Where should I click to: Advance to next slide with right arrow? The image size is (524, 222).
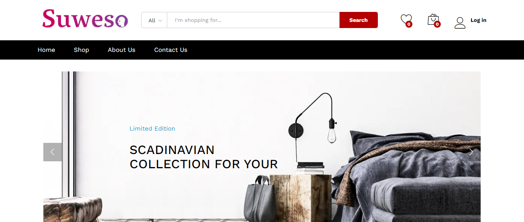471,152
